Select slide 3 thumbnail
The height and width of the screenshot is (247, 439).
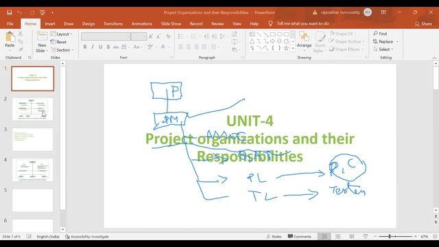32,139
